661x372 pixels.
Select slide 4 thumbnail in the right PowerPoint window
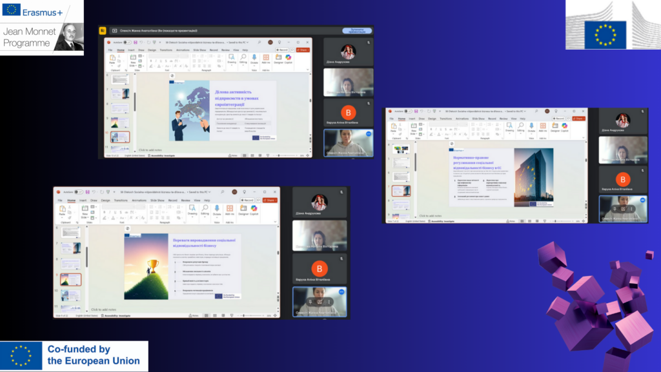coord(400,149)
